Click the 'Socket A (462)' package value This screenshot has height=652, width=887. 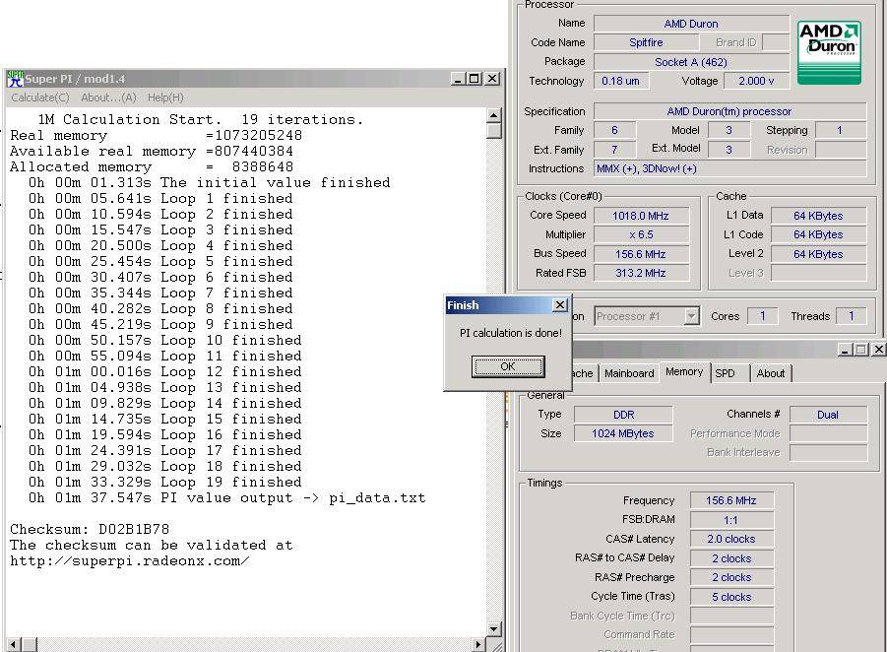[691, 62]
